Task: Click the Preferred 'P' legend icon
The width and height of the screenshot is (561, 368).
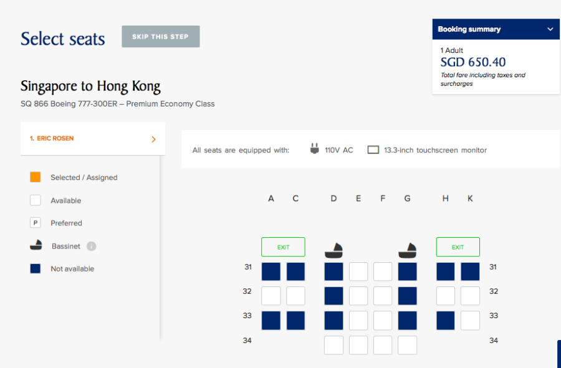Action: [x=36, y=223]
